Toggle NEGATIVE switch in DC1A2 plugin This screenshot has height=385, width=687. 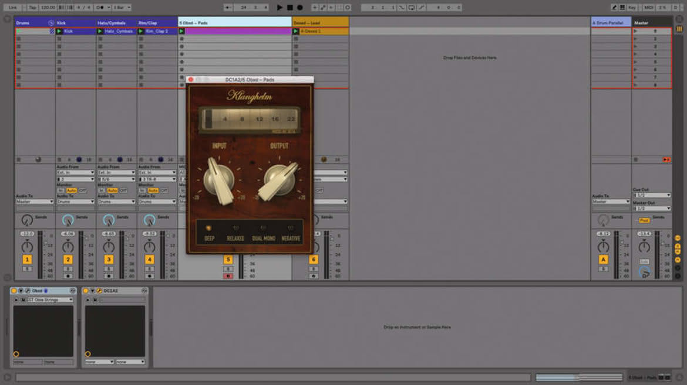pyautogui.click(x=290, y=228)
